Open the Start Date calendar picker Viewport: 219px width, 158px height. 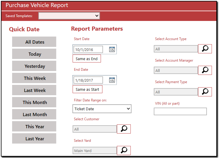coord(112,50)
